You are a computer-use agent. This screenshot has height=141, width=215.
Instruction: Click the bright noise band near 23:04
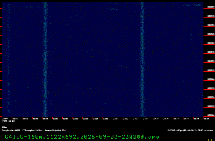[45, 59]
